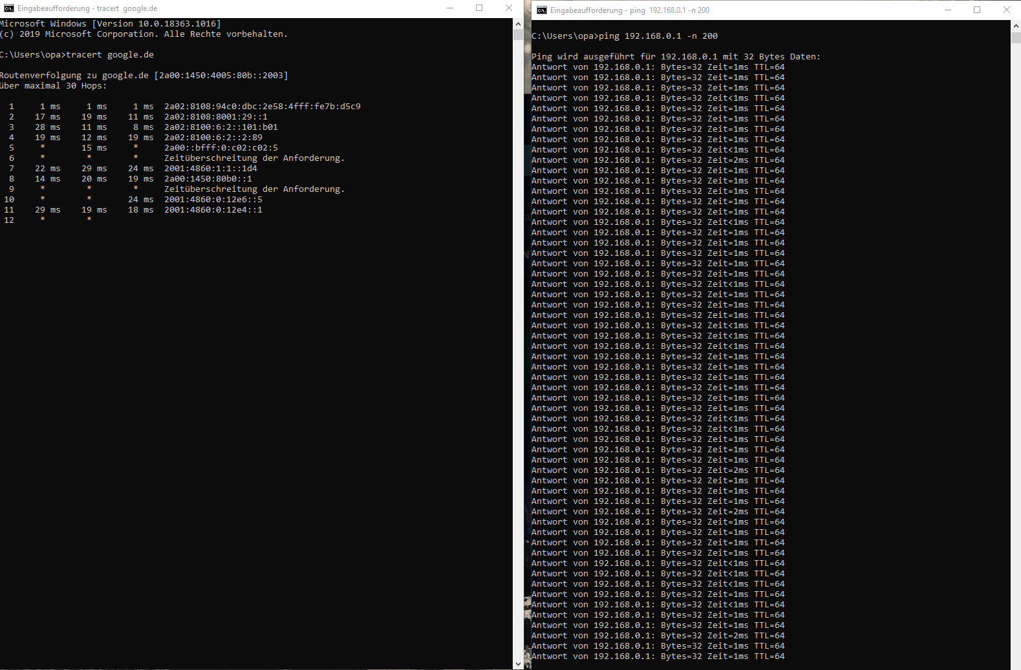Click hop 3 address 2a02:8100:6:2::101:b01
The height and width of the screenshot is (670, 1021).
[x=221, y=127]
